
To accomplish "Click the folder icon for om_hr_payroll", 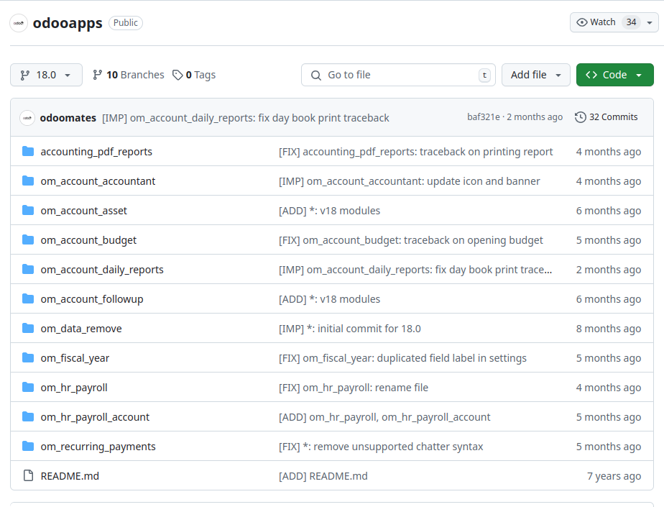I will [28, 387].
